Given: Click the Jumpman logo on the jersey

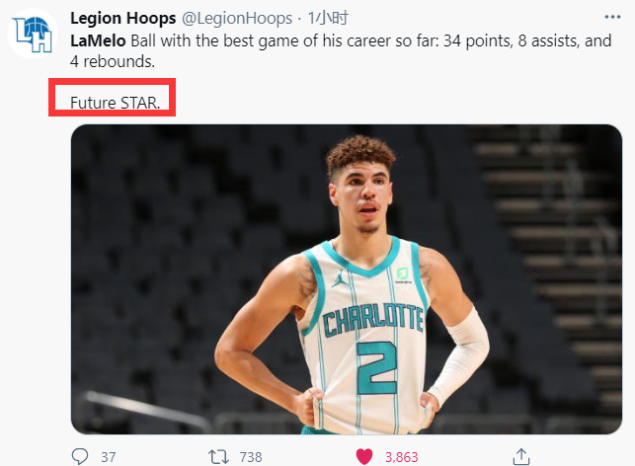Looking at the screenshot, I should pos(340,279).
